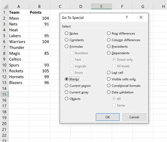Click the Cancel button
167x142 pixels.
pos(134,117)
